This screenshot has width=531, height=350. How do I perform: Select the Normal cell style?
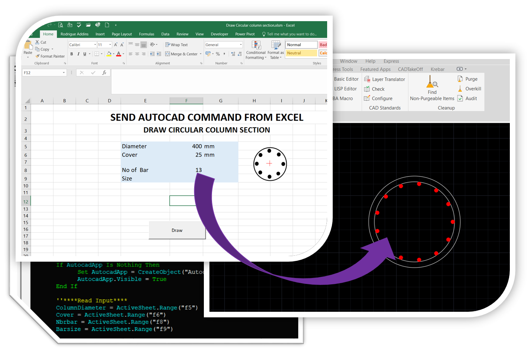pos(301,45)
